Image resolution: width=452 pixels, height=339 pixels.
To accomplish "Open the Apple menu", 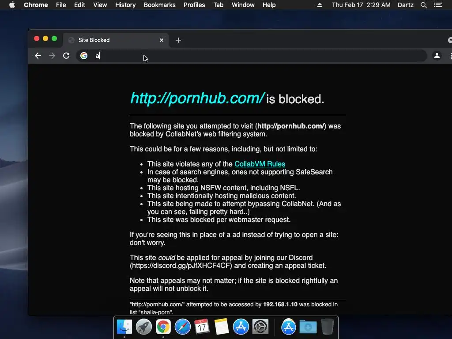I will 12,5.
